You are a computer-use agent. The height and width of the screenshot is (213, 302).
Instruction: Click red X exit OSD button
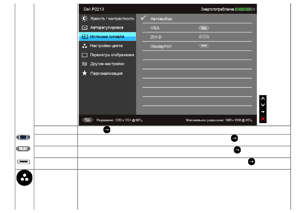(x=263, y=119)
